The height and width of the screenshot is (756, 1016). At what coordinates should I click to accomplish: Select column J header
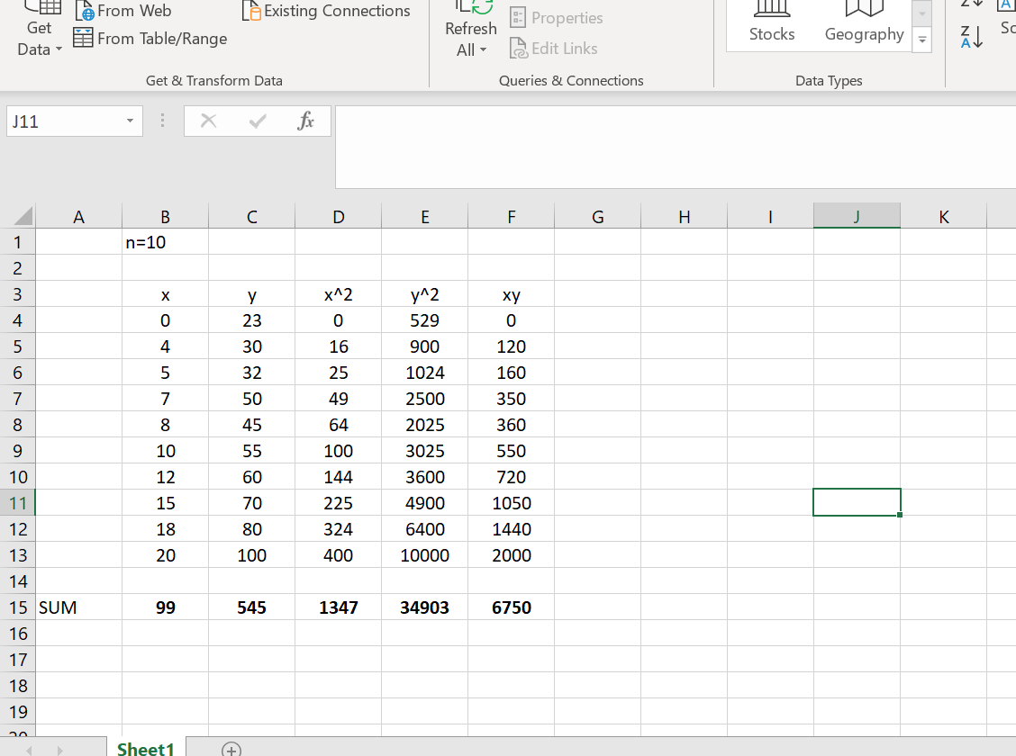pos(857,216)
